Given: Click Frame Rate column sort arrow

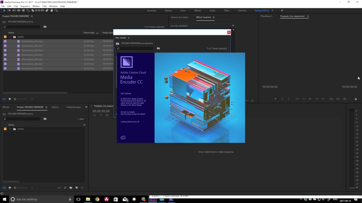Looking at the screenshot, I should (x=97, y=33).
